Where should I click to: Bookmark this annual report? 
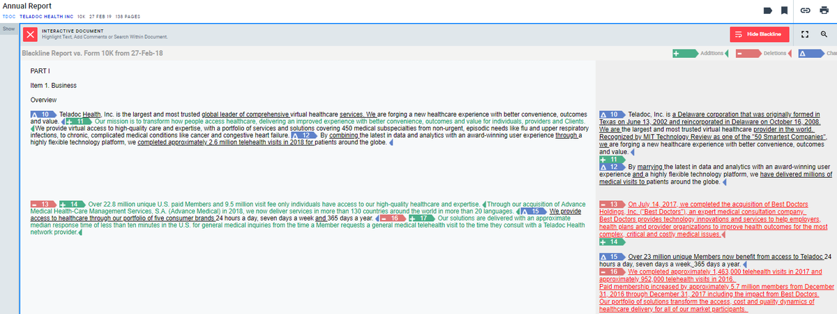click(x=785, y=10)
